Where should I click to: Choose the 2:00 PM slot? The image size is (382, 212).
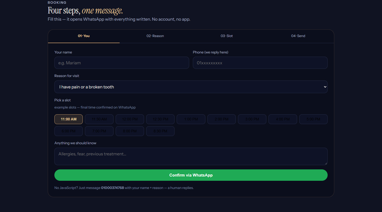tap(222, 119)
